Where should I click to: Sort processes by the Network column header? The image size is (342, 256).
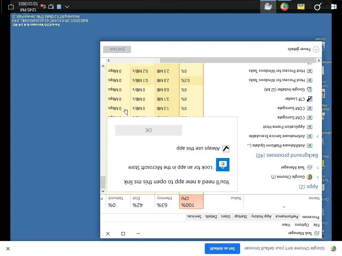coord(118,202)
